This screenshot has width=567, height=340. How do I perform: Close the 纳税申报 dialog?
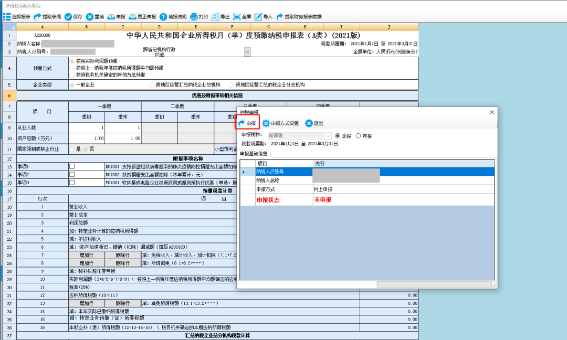click(492, 112)
